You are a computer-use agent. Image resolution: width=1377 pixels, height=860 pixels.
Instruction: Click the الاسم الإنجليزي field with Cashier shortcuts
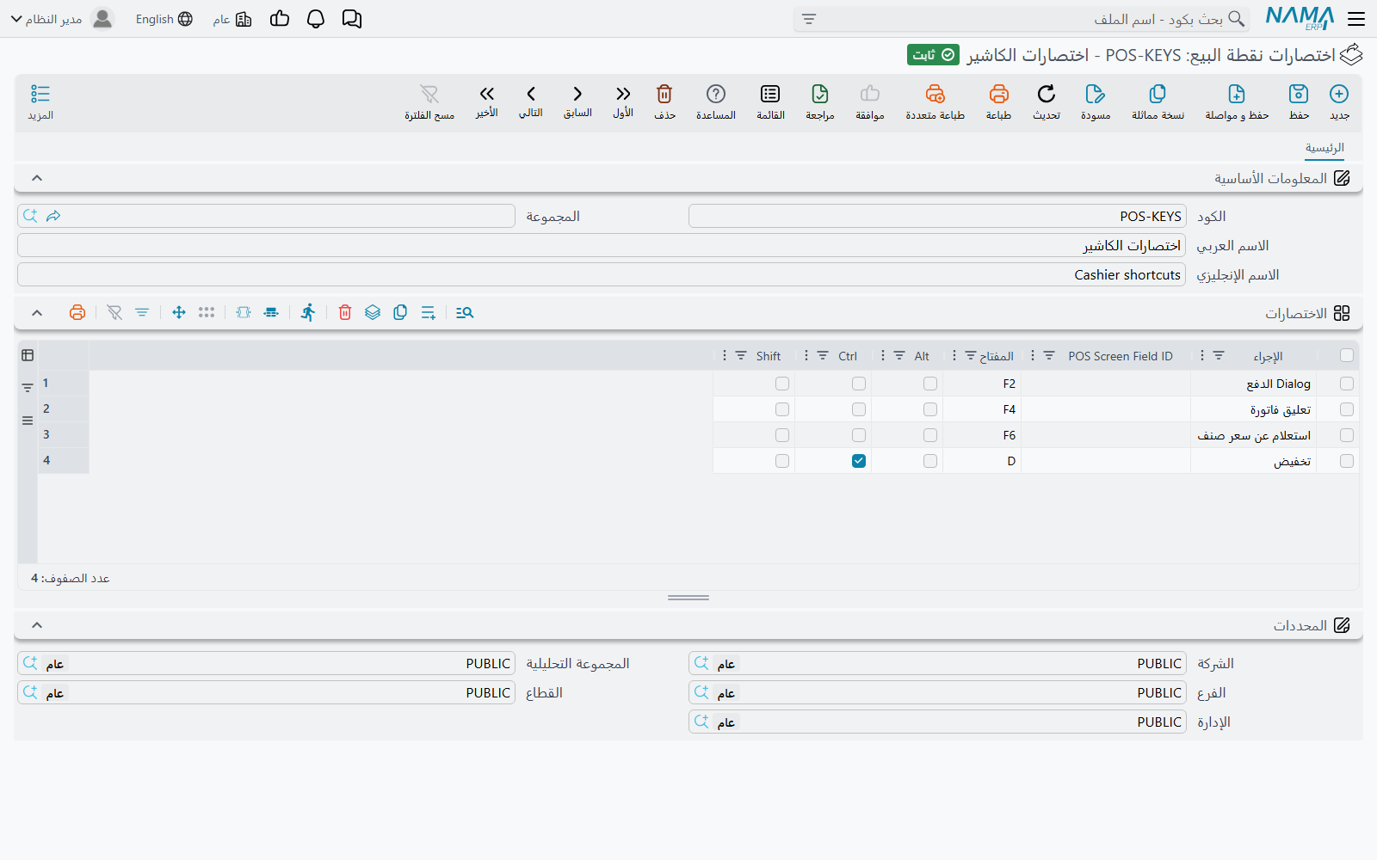(602, 274)
